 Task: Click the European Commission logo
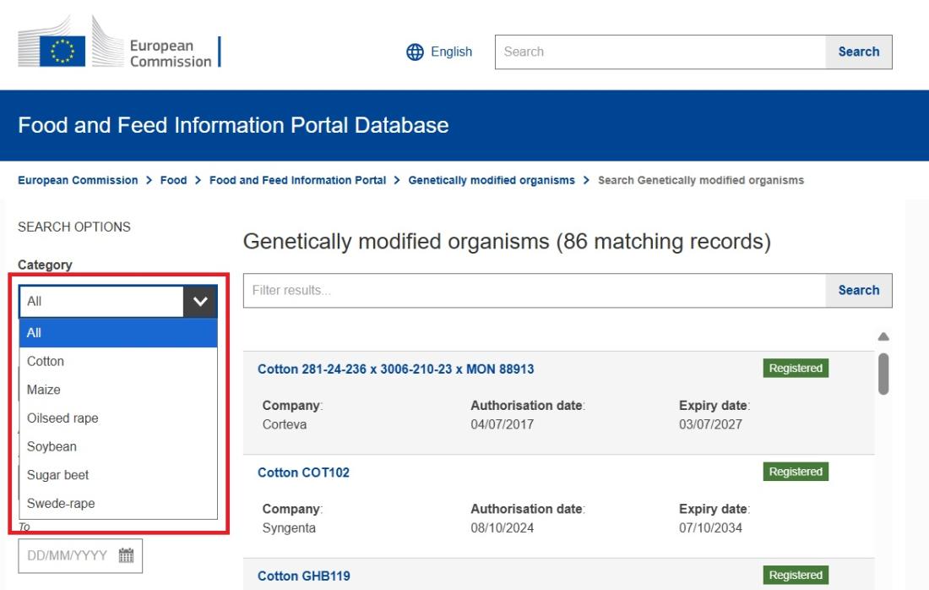(x=118, y=51)
